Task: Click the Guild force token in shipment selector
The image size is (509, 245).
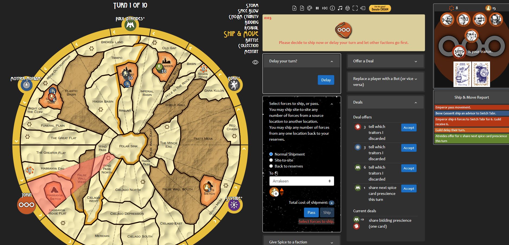Action: coord(274,192)
